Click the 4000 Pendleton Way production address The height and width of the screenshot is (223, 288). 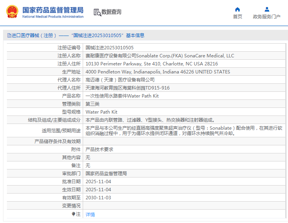(158, 72)
